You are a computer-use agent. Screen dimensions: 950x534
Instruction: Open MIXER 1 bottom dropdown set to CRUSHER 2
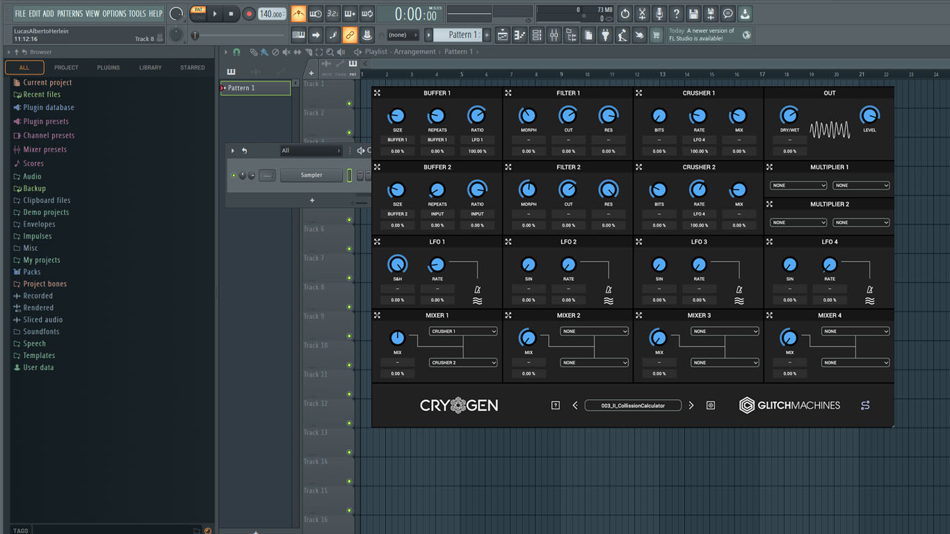[463, 362]
